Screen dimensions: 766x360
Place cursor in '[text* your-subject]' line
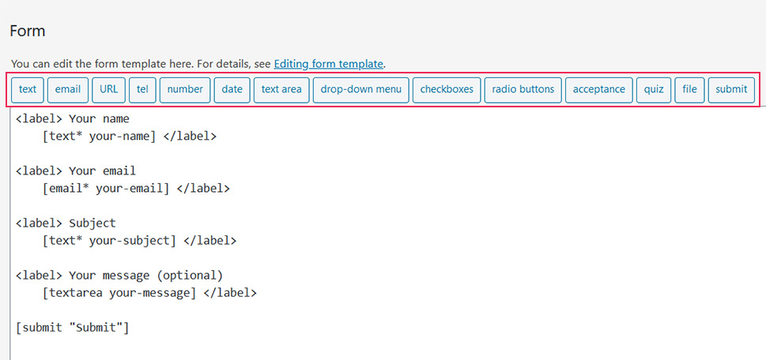coord(139,241)
